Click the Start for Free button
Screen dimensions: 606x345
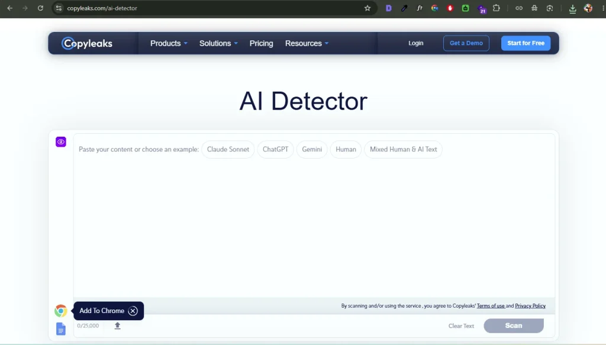point(526,43)
